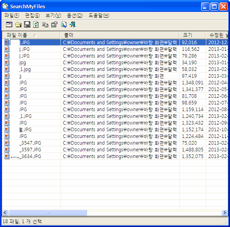
Task: Click file icon of the 1,240,734 size row
Action: (7, 116)
